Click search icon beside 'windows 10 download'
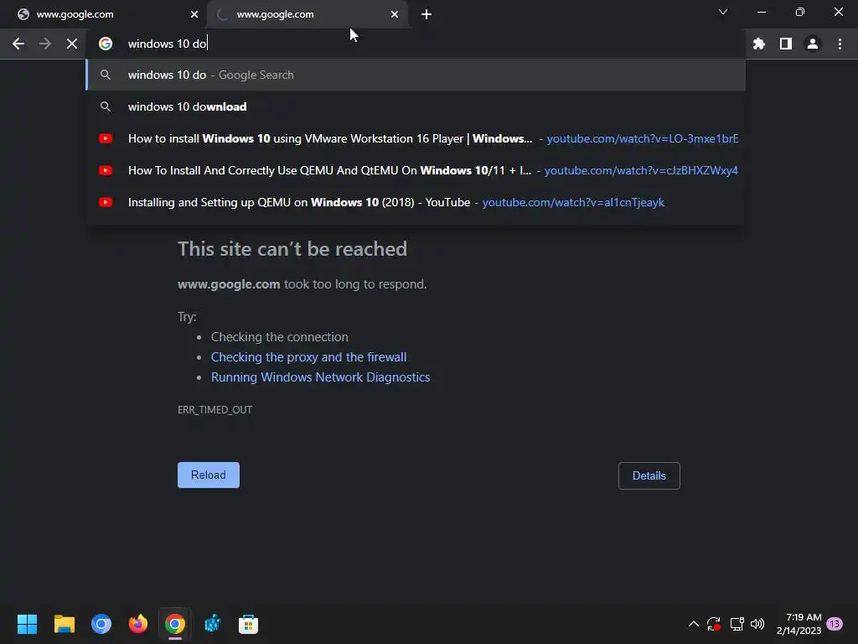The image size is (858, 644). pyautogui.click(x=106, y=106)
